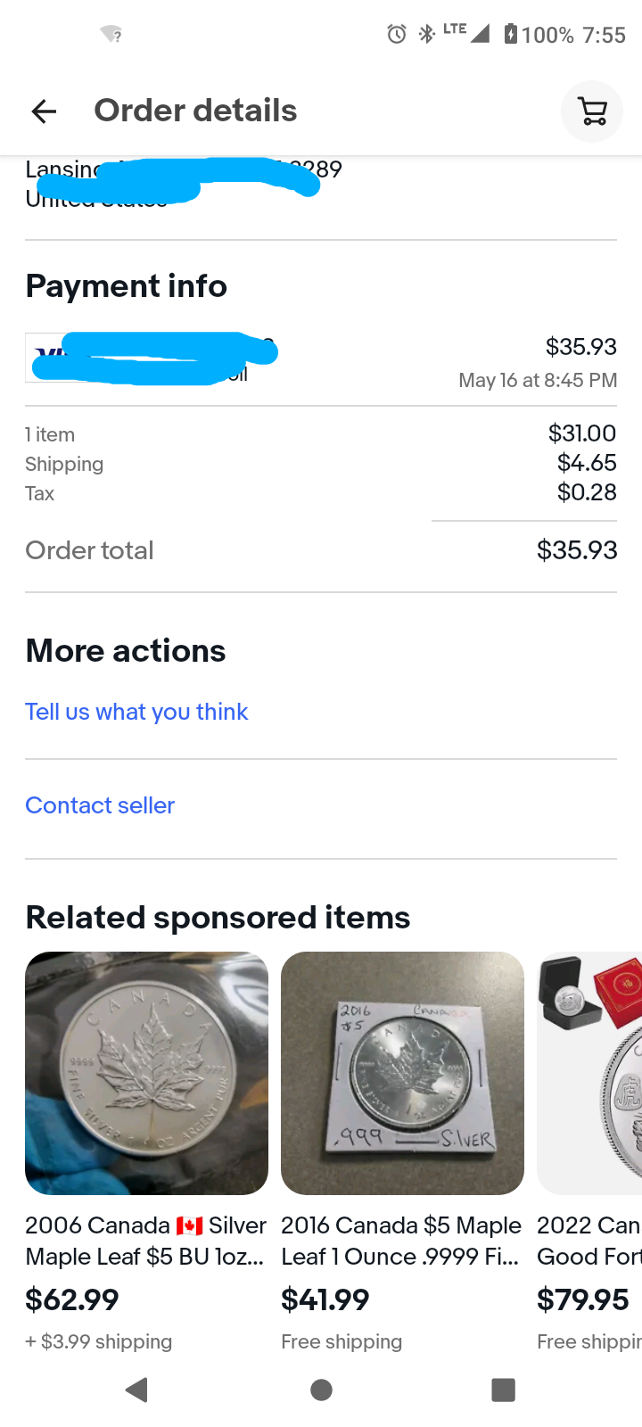Tap the Wi-Fi status icon
This screenshot has width=642, height=1427.
point(111,35)
